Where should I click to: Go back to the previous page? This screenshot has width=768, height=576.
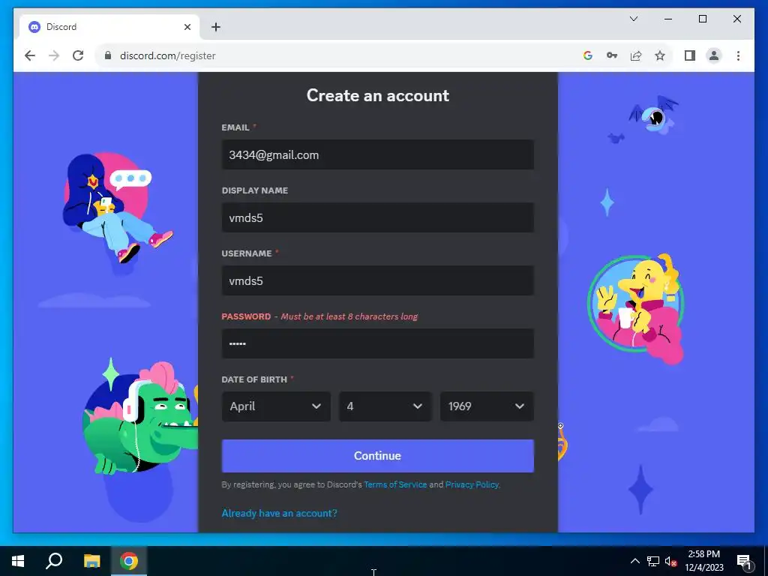30,55
